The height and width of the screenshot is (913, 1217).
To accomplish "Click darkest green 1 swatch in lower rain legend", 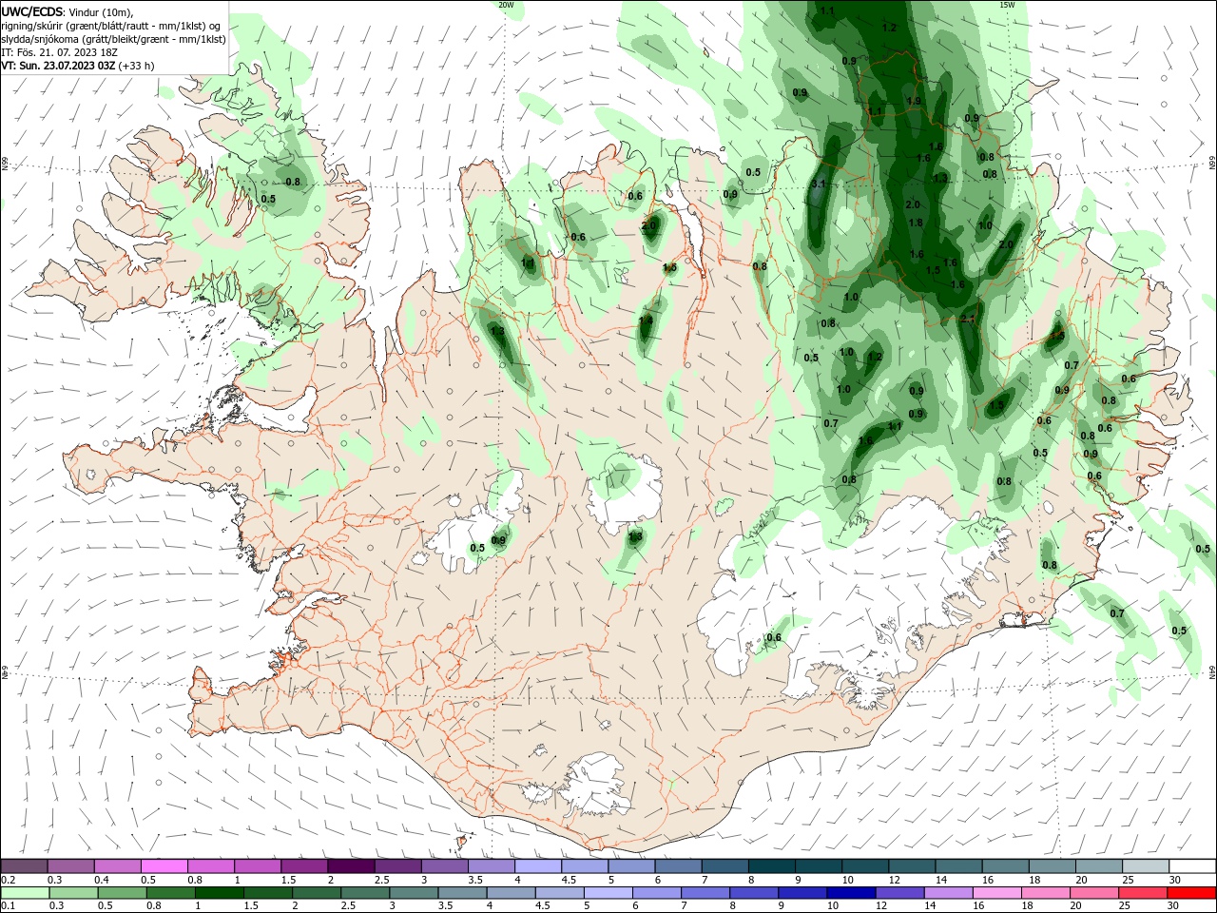I will tap(219, 893).
